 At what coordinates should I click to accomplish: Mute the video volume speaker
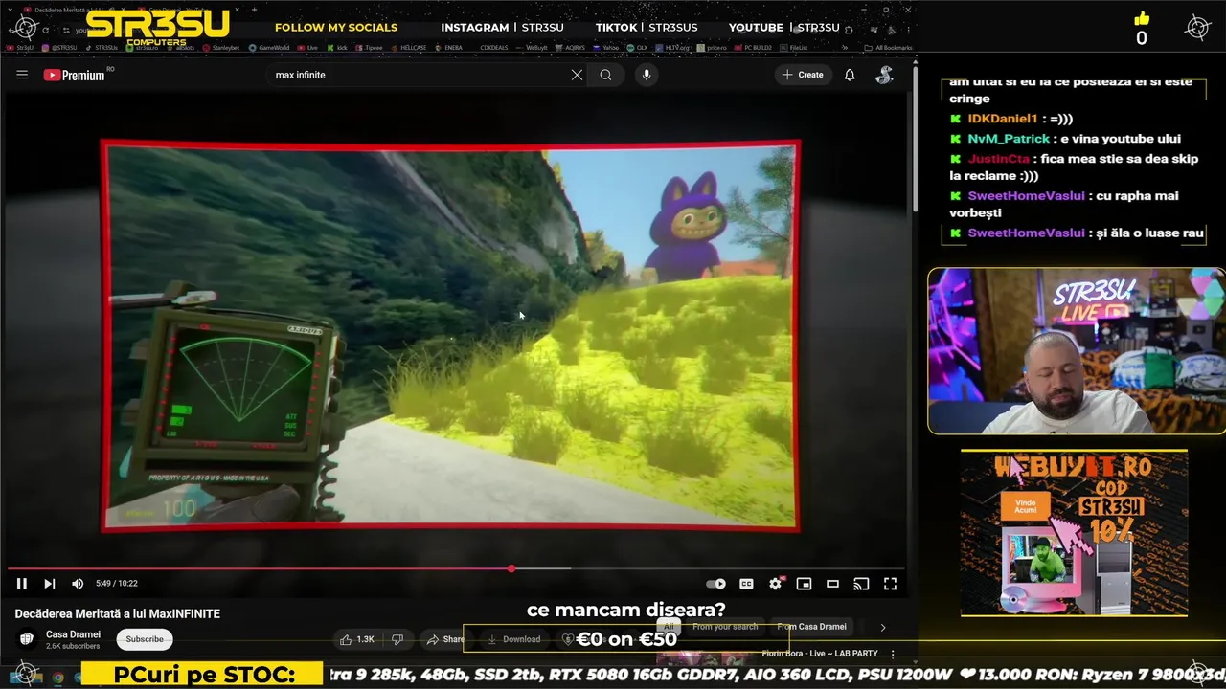(78, 584)
